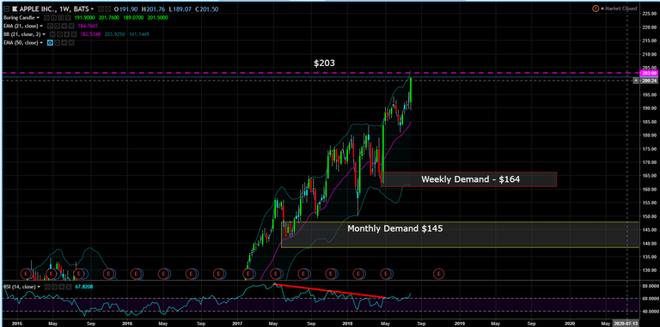660x327 pixels.
Task: Open the BB (21, close, 2) dropdown arrow
Action: point(44,34)
